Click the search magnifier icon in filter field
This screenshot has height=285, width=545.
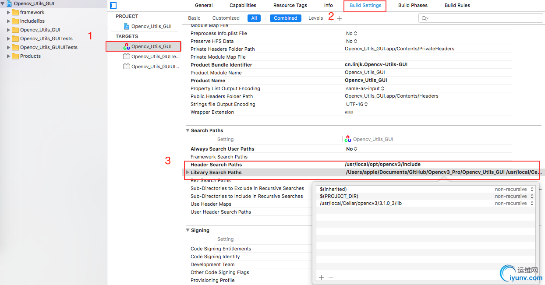425,18
